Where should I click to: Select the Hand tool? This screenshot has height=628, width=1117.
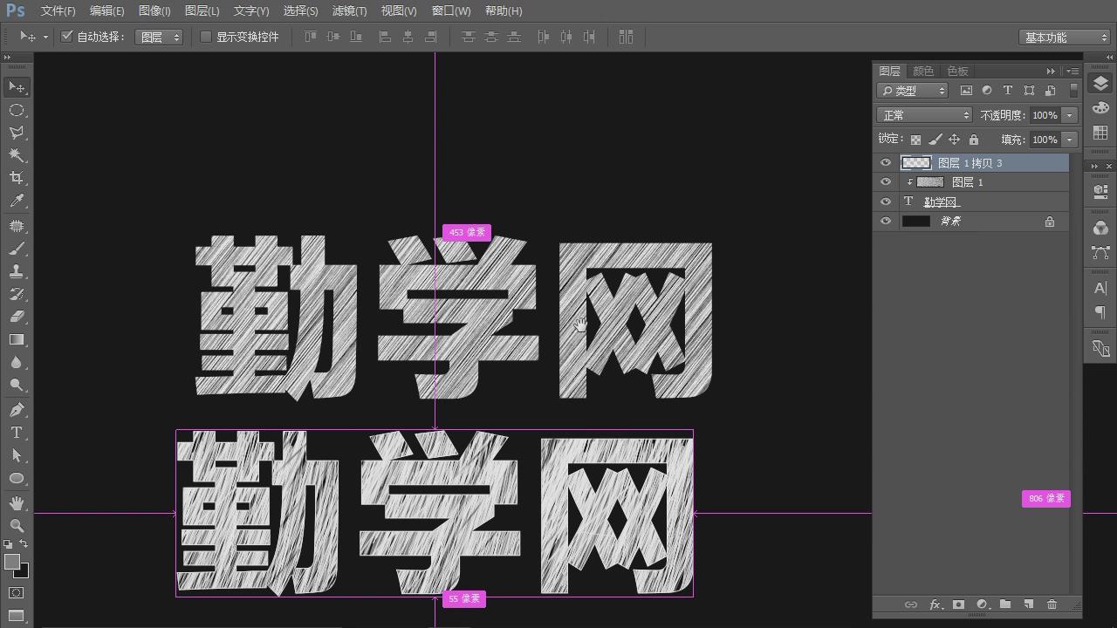click(17, 503)
